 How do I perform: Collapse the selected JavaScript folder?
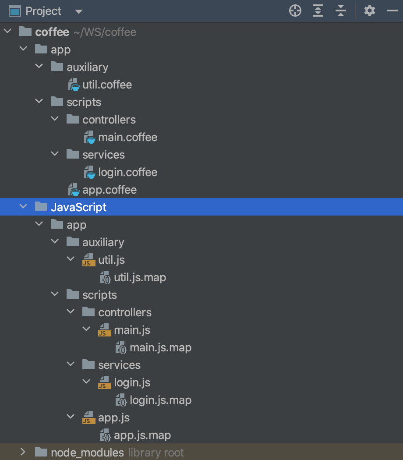[23, 206]
